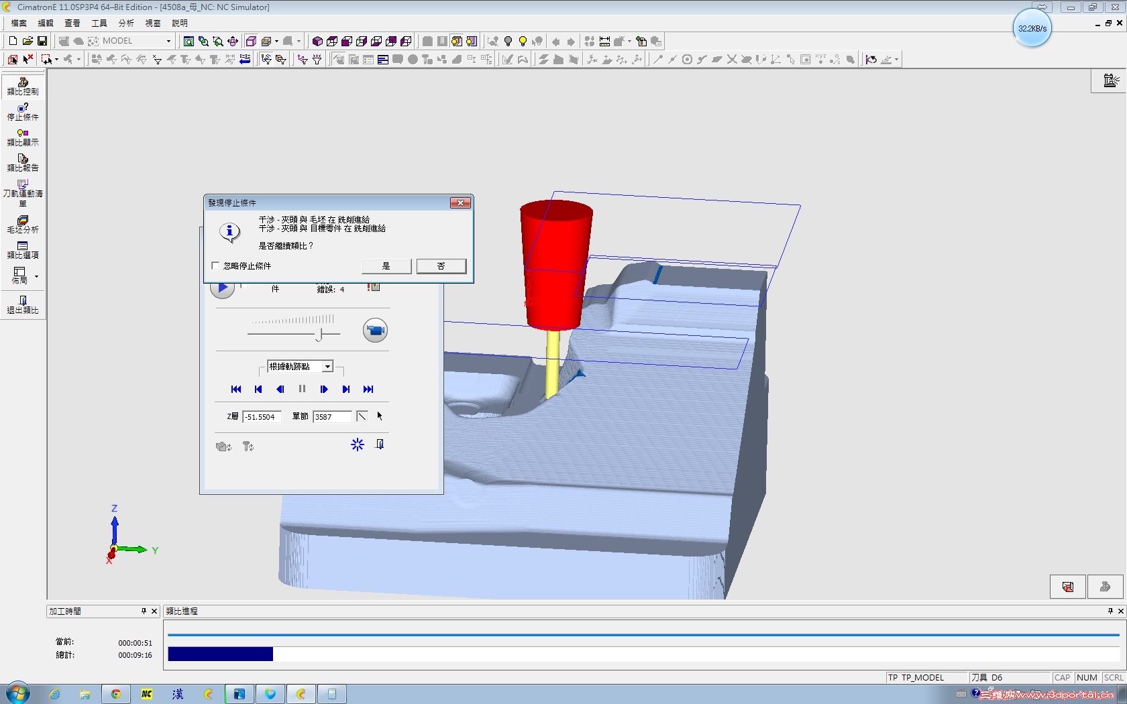Click the delete selection red X cursor icon
The image size is (1127, 704).
tap(28, 60)
